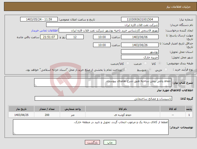The height and width of the screenshot is (149, 197).
Task: Click the واحد شمارش column header
Action: pos(73,109)
